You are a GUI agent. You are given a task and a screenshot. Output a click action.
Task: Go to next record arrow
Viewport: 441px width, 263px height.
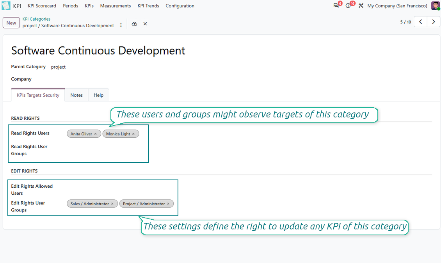[434, 22]
